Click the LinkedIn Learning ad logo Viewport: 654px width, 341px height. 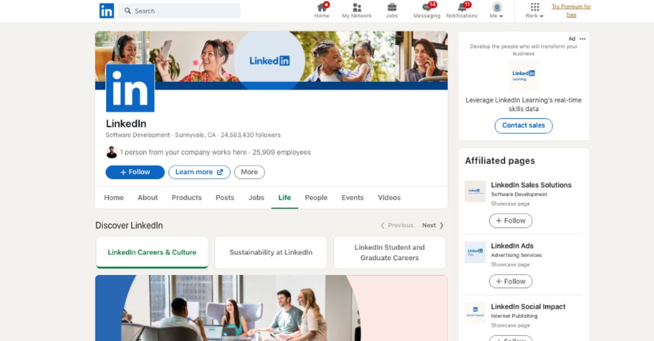(x=524, y=75)
